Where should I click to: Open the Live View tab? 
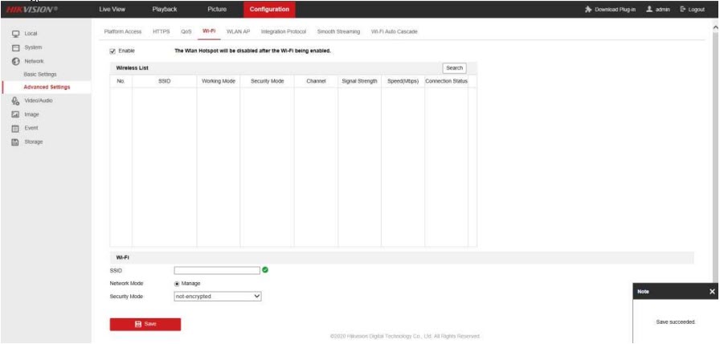point(112,9)
